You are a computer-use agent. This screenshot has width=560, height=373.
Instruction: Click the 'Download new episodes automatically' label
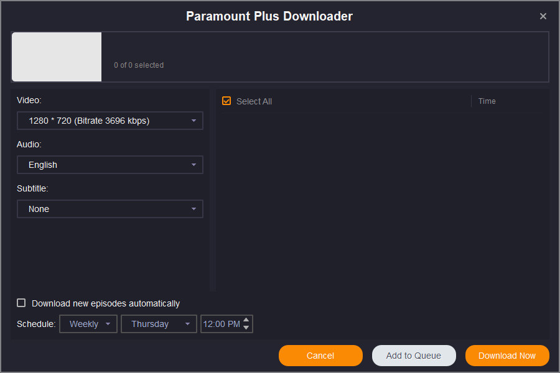pyautogui.click(x=106, y=303)
